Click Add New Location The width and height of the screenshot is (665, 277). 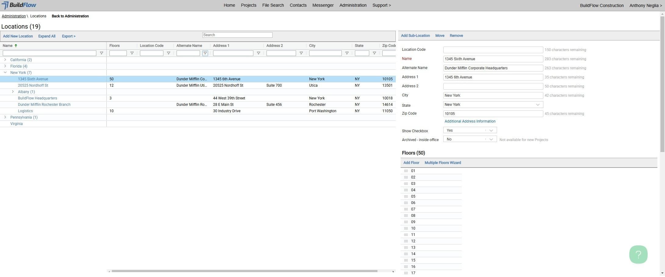(18, 36)
